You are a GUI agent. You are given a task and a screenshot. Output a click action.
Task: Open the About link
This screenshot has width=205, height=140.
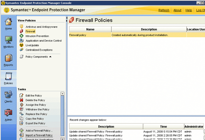coord(177,10)
